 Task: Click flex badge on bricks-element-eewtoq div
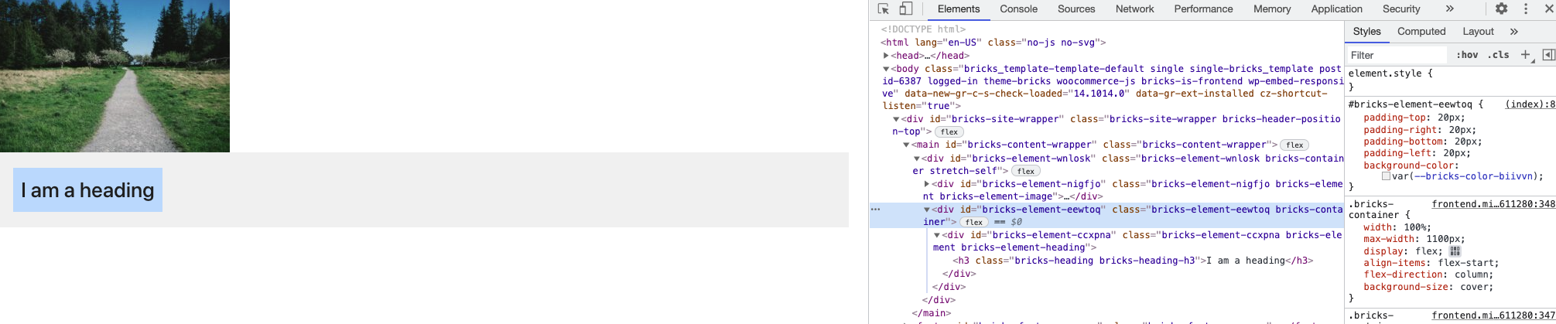[974, 222]
